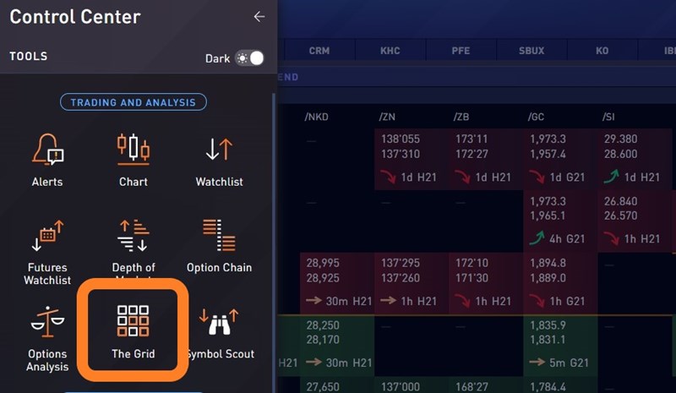Toggle the Dark mode switch
676x393 pixels.
click(x=250, y=58)
